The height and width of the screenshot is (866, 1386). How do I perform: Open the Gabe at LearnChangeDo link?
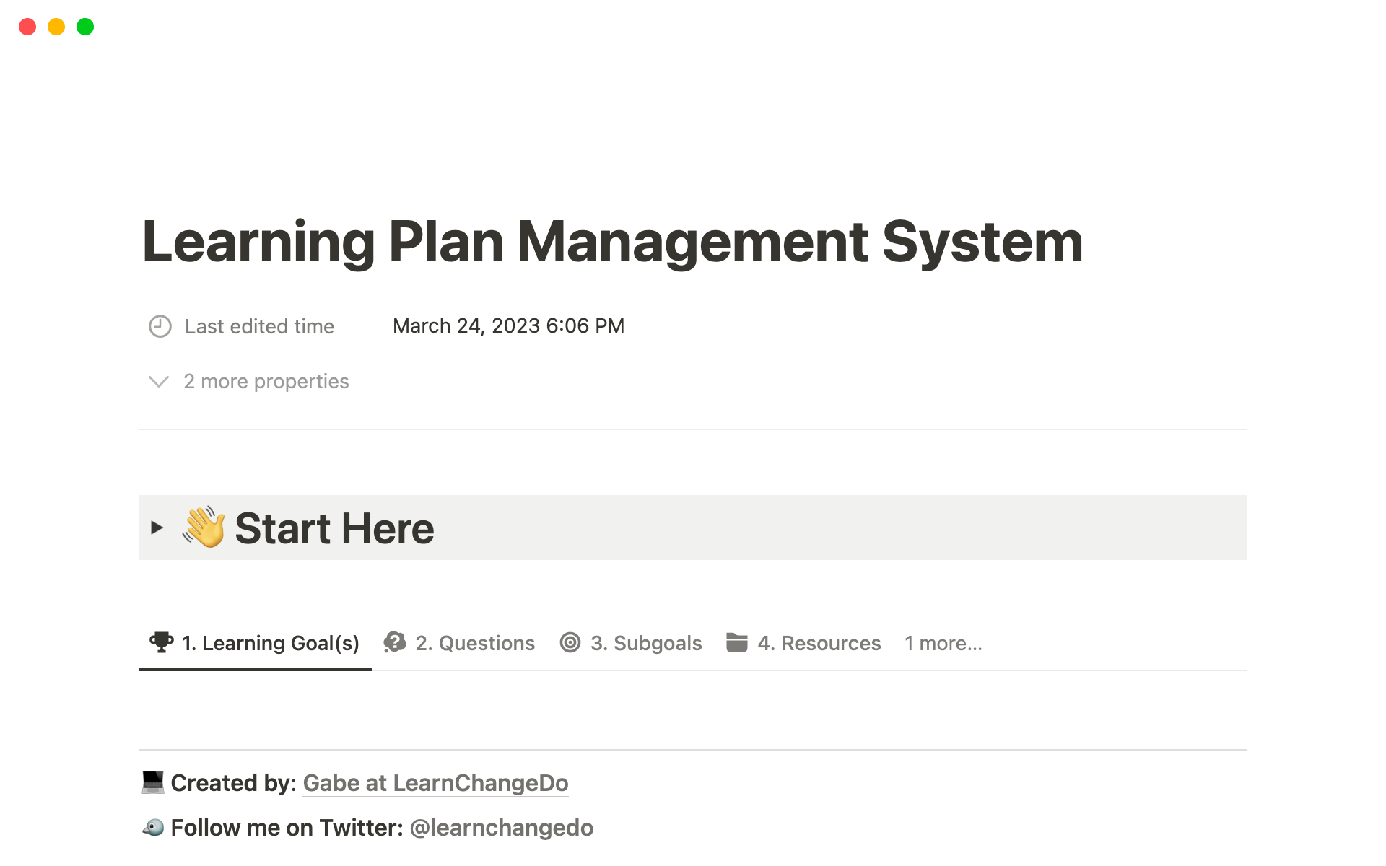click(x=435, y=783)
